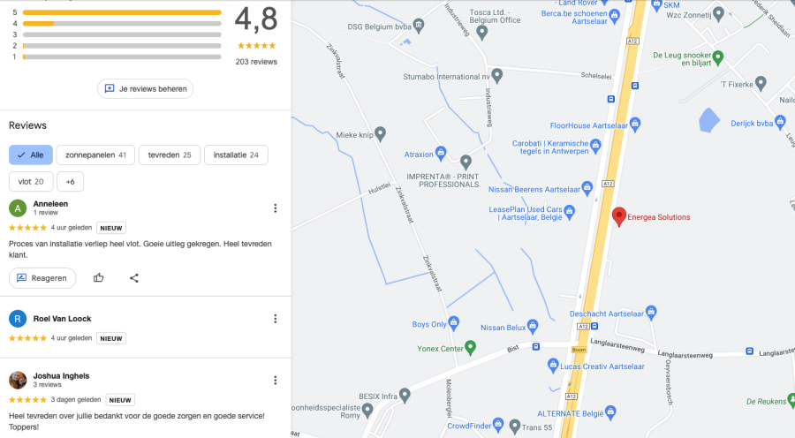The width and height of the screenshot is (795, 438).
Task: Select the Trans 55 map pin
Action: [x=515, y=427]
